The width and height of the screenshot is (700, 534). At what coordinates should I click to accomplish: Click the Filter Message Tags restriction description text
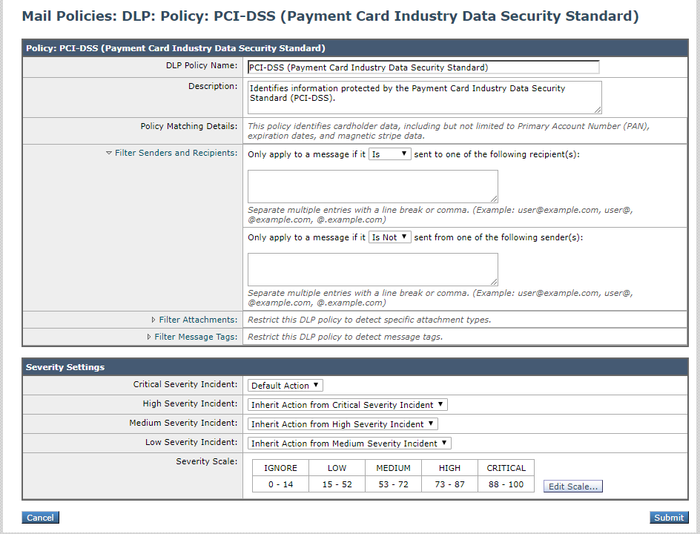click(x=345, y=337)
